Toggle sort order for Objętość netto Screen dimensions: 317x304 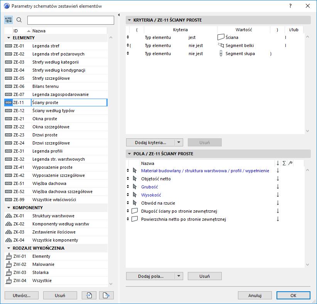point(278,178)
